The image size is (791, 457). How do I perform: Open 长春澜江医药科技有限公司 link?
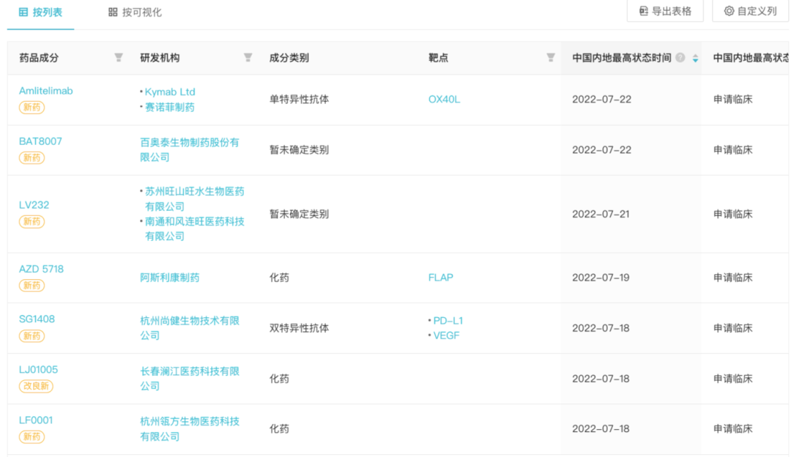pyautogui.click(x=190, y=379)
